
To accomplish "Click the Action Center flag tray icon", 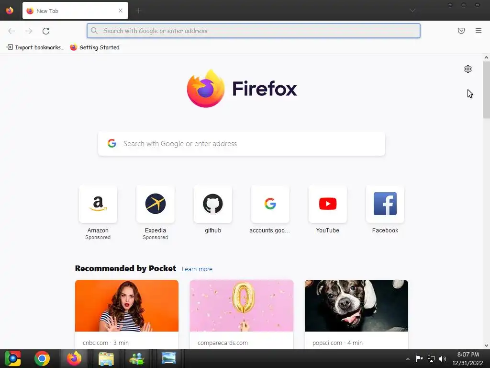I will click(419, 358).
